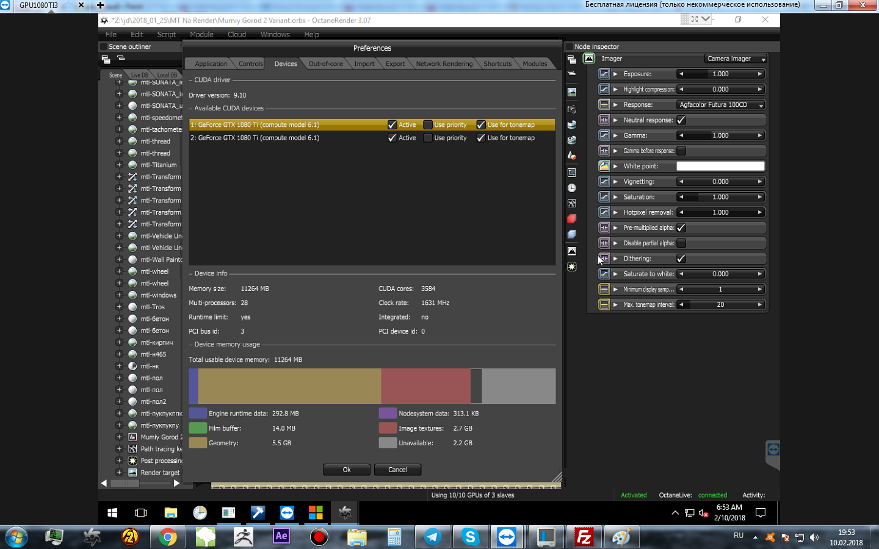Uncheck the Neutral response checkbox
The image size is (879, 549).
click(x=681, y=120)
